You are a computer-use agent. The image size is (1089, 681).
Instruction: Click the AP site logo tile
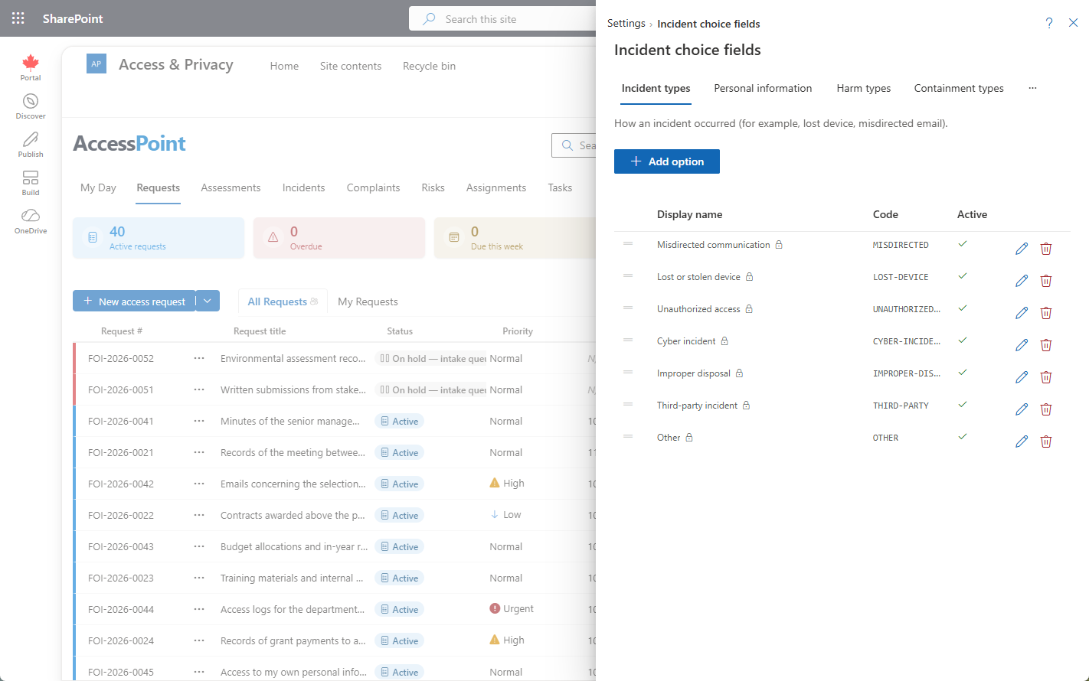click(x=96, y=64)
